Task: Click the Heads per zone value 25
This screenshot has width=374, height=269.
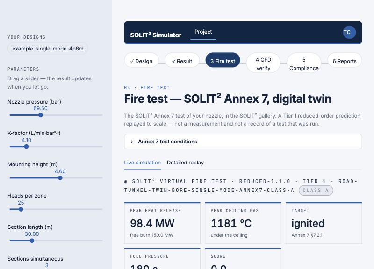Action: 21,203
